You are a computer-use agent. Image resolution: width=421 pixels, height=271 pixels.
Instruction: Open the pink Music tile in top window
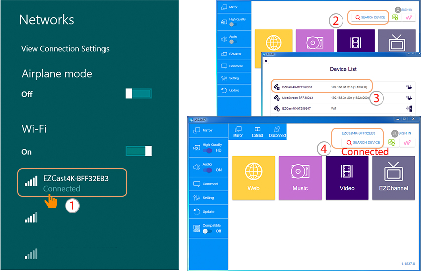(x=314, y=40)
